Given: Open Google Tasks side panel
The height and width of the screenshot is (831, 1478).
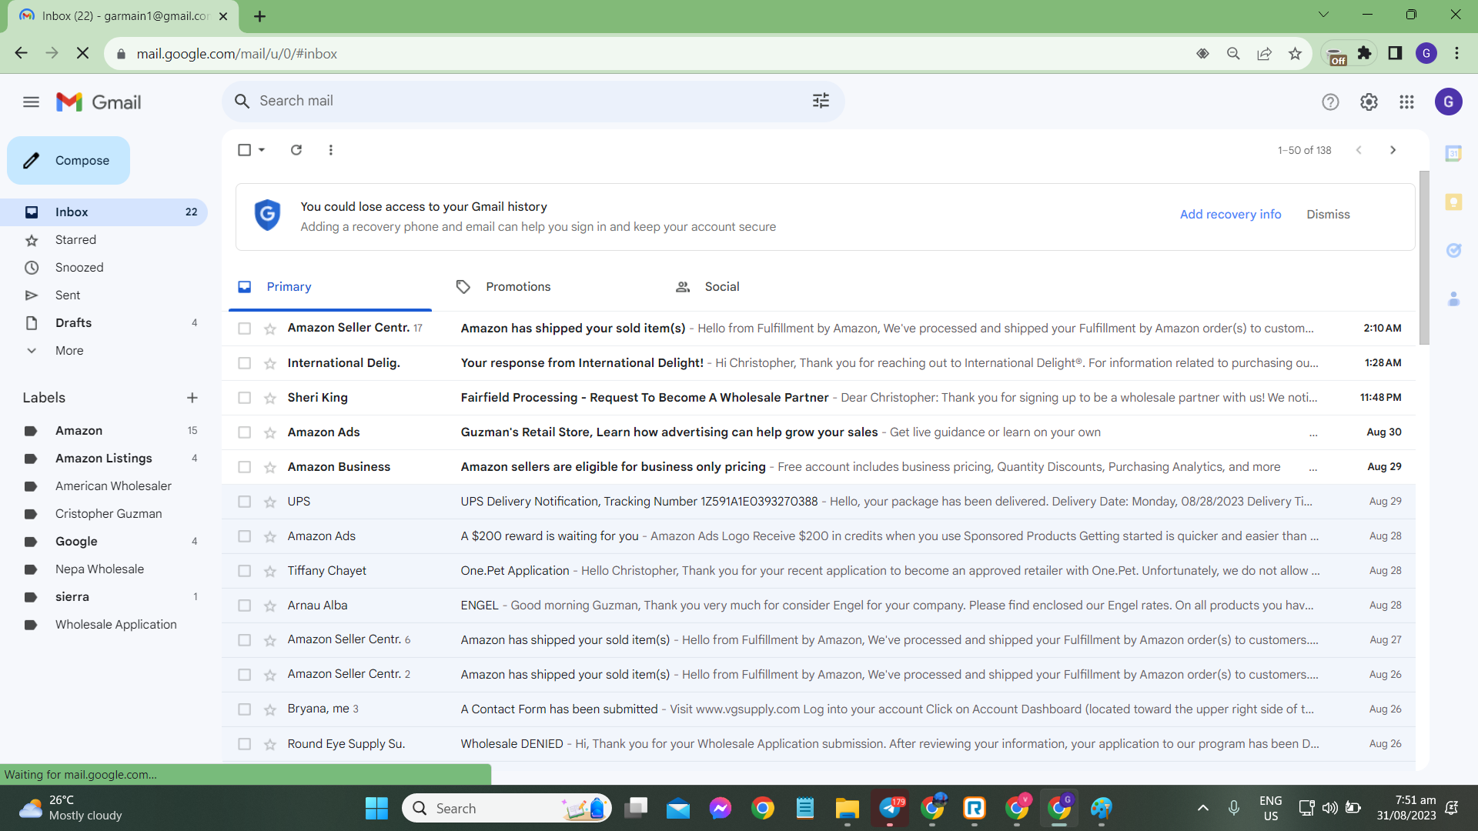Looking at the screenshot, I should [x=1453, y=250].
